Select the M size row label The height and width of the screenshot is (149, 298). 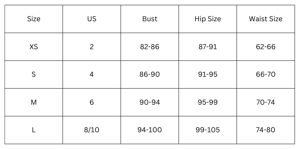pyautogui.click(x=34, y=102)
